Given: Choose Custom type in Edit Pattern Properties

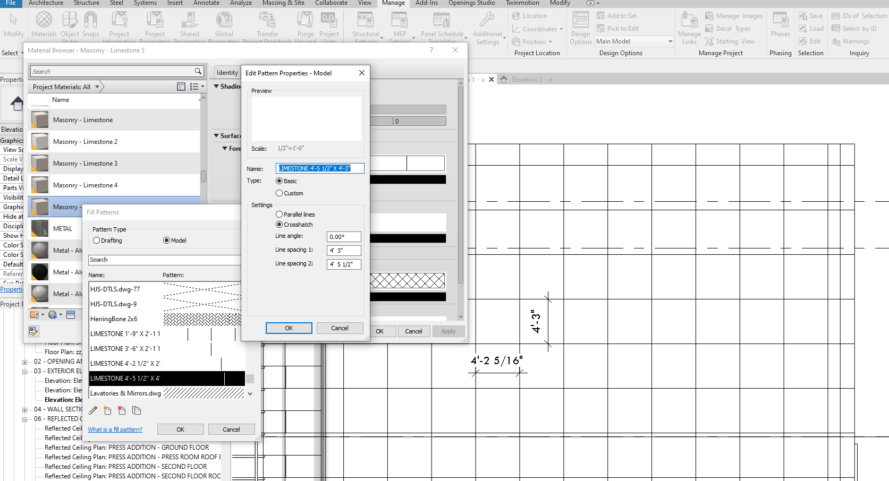Looking at the screenshot, I should click(279, 193).
